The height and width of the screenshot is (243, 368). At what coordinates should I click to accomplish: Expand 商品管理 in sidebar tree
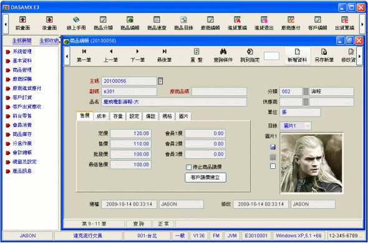22,70
